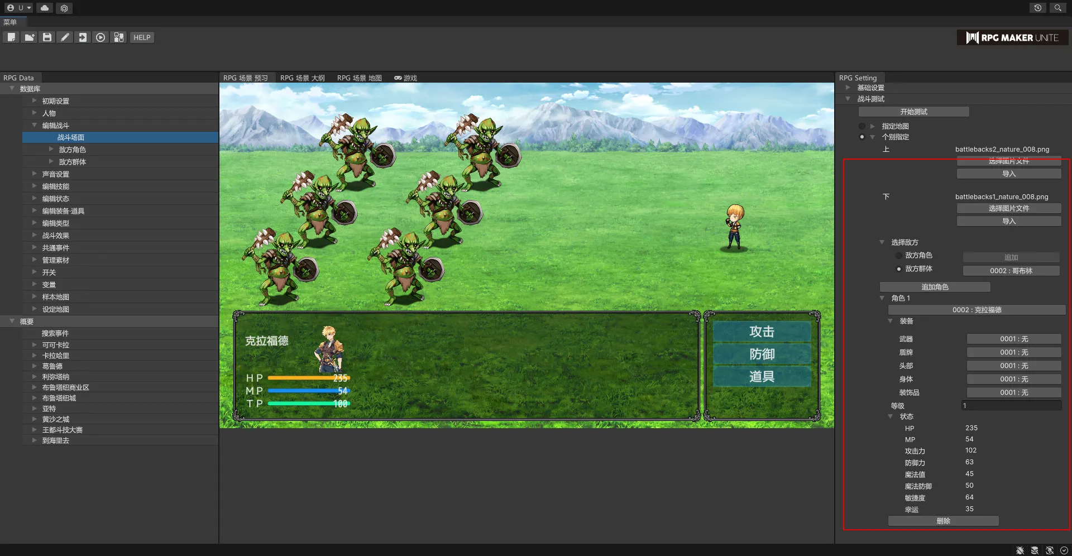
Task: Save project with the floppy disk icon
Action: click(x=47, y=37)
